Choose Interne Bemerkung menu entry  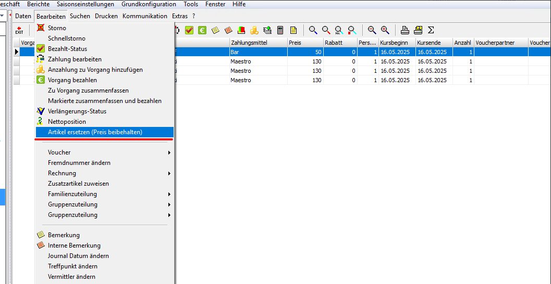point(74,246)
